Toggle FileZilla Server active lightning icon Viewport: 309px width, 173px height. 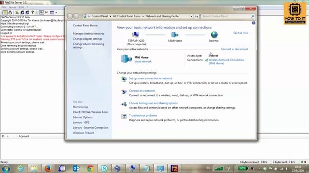[x=5, y=12]
